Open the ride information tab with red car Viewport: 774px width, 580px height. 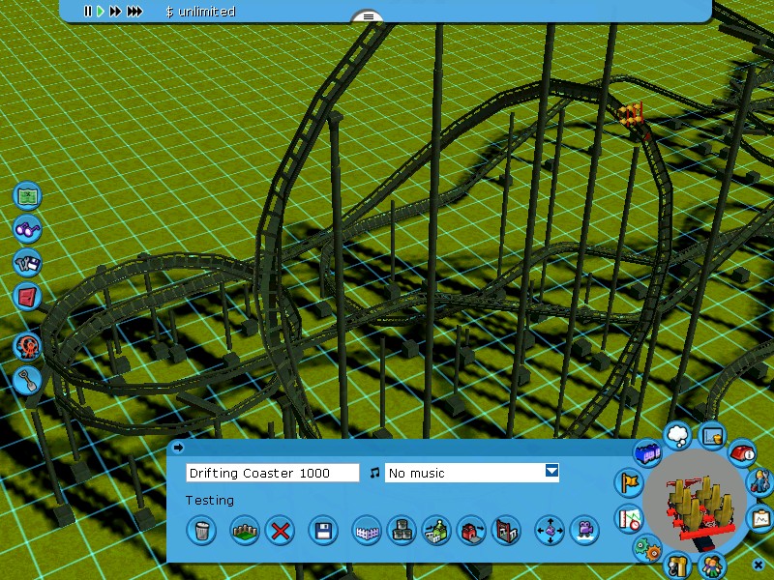[741, 451]
